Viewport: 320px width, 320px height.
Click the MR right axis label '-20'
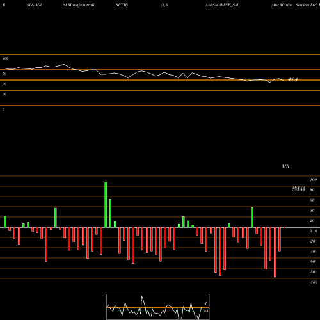pos(312,241)
